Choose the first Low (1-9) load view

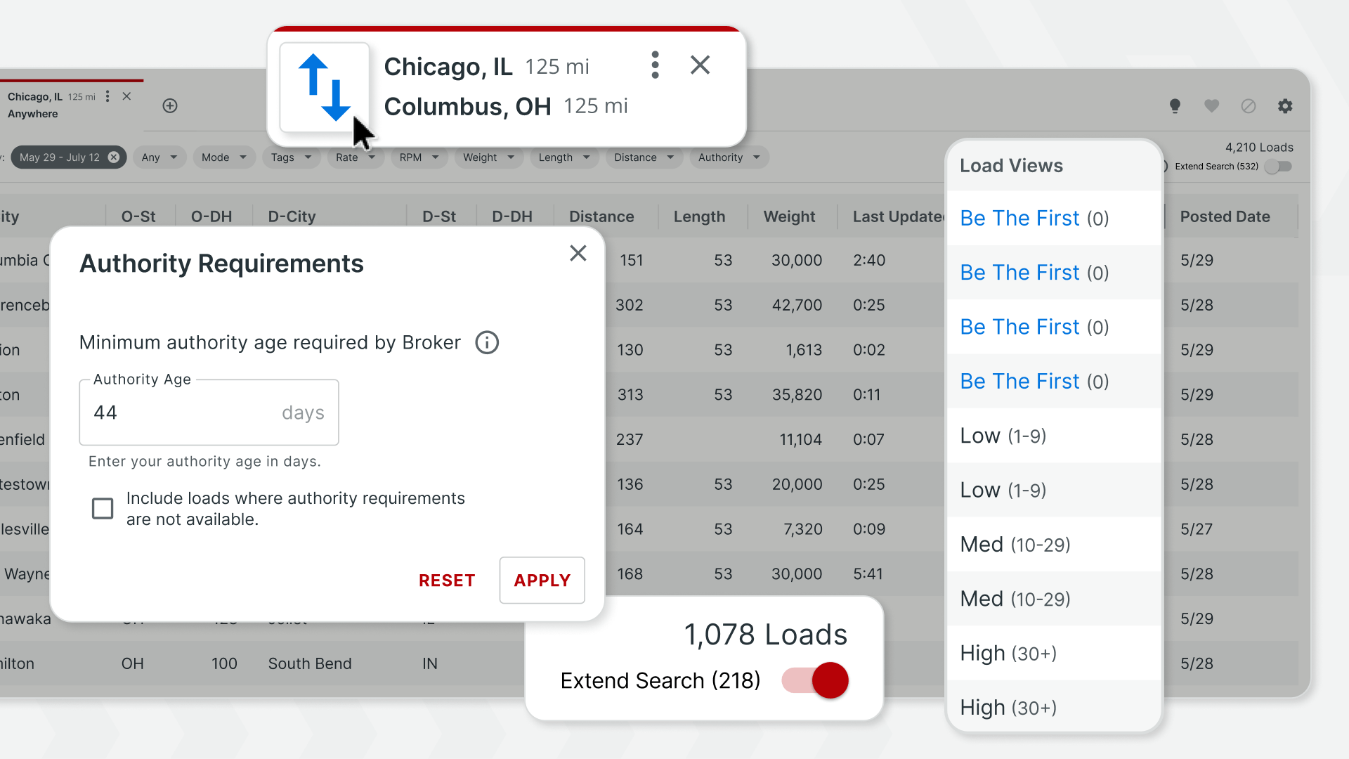click(x=1003, y=436)
